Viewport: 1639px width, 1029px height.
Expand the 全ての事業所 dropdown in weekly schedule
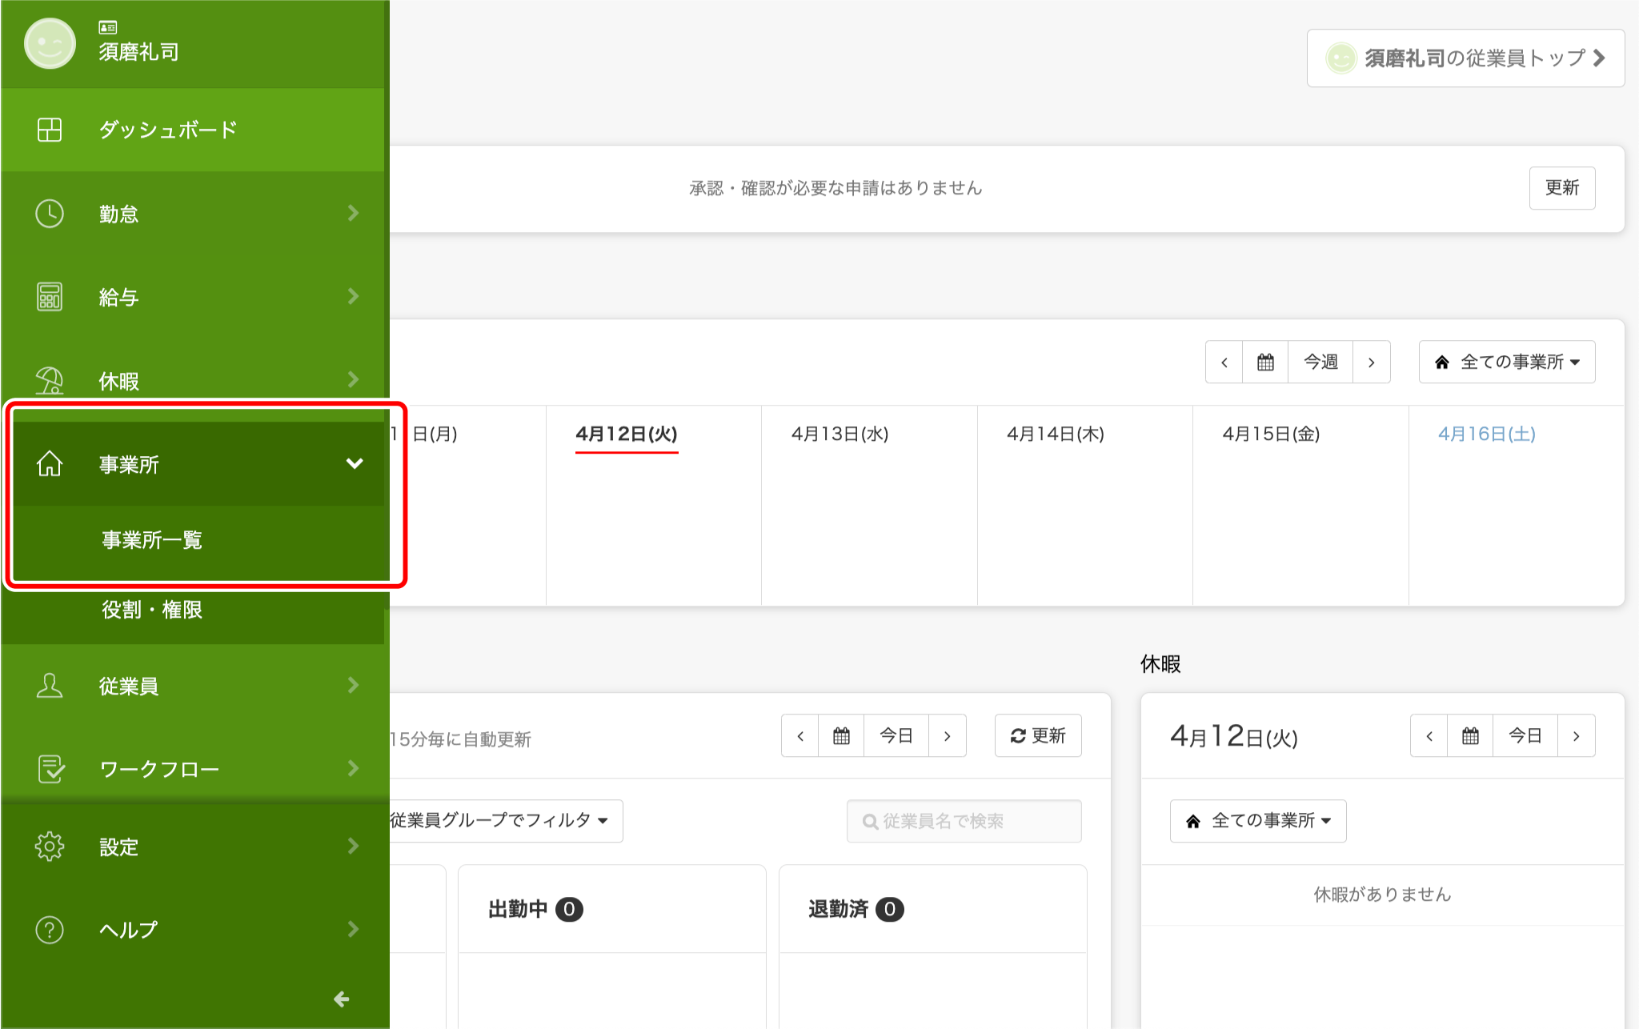pyautogui.click(x=1506, y=362)
